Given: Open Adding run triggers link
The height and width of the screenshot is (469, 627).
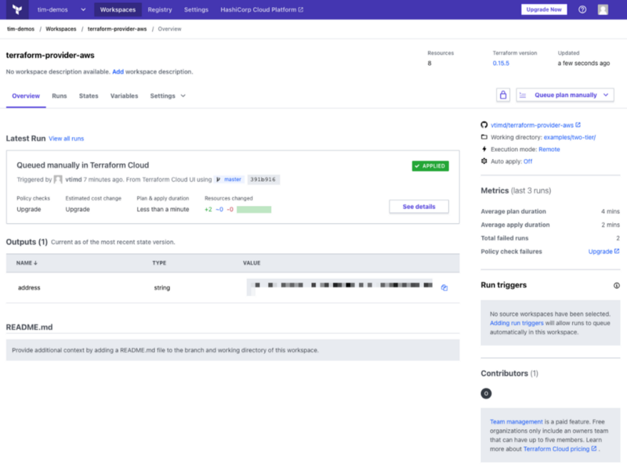Looking at the screenshot, I should click(516, 323).
